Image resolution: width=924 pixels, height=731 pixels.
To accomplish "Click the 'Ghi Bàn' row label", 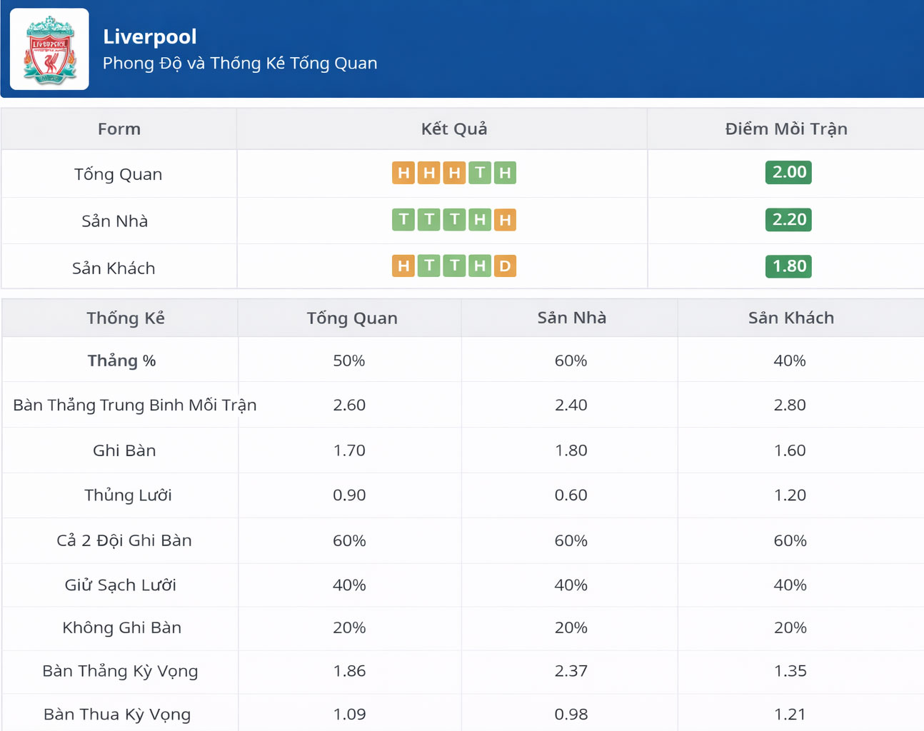I will (124, 450).
